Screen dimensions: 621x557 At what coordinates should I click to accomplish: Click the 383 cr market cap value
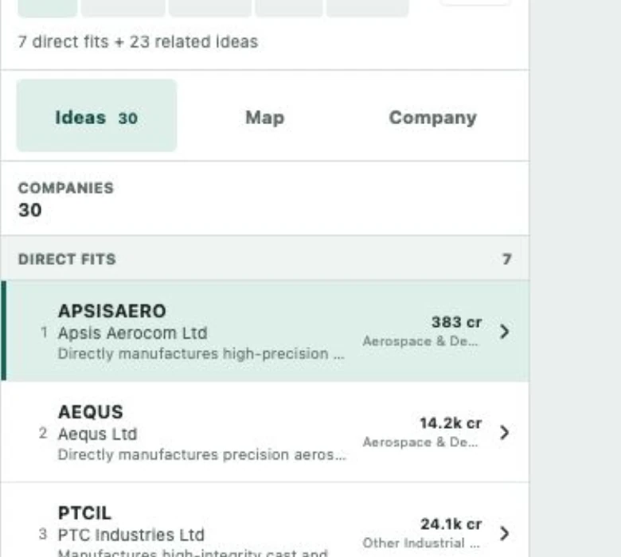[x=456, y=322]
